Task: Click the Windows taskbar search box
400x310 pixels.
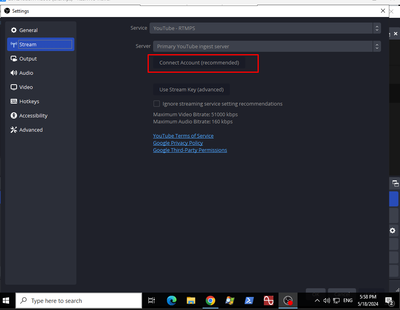Action: 79,301
